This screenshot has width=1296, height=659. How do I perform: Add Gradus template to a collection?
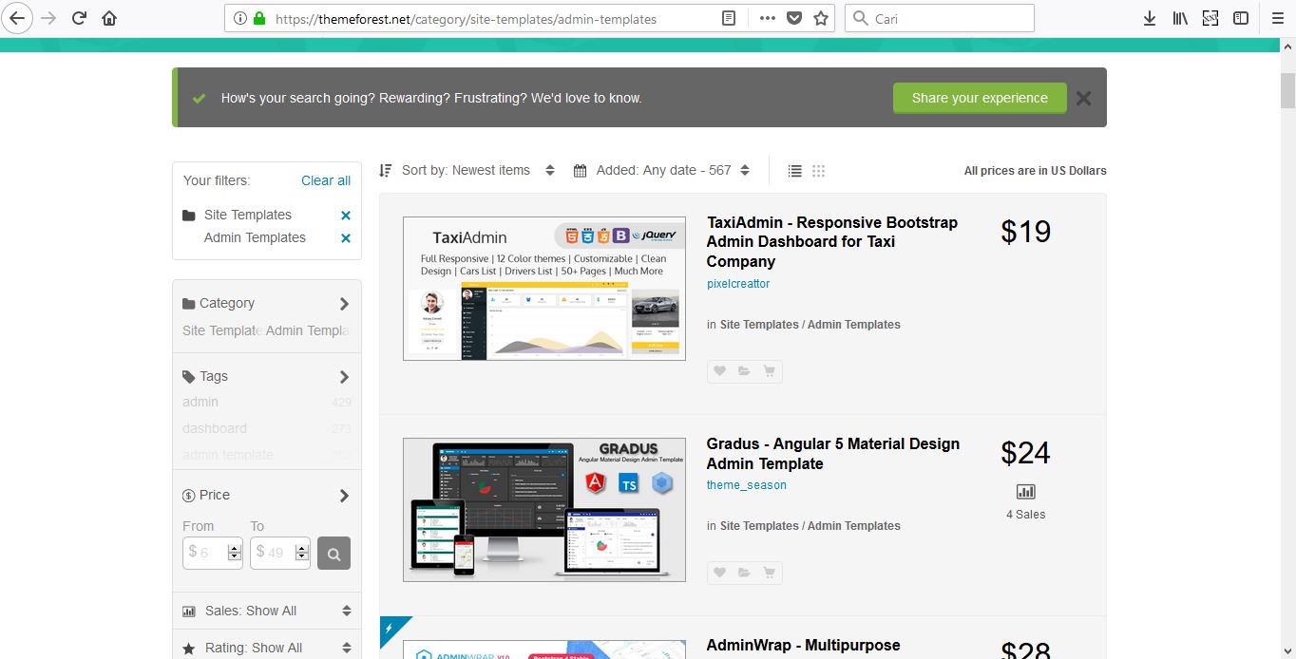tap(744, 573)
